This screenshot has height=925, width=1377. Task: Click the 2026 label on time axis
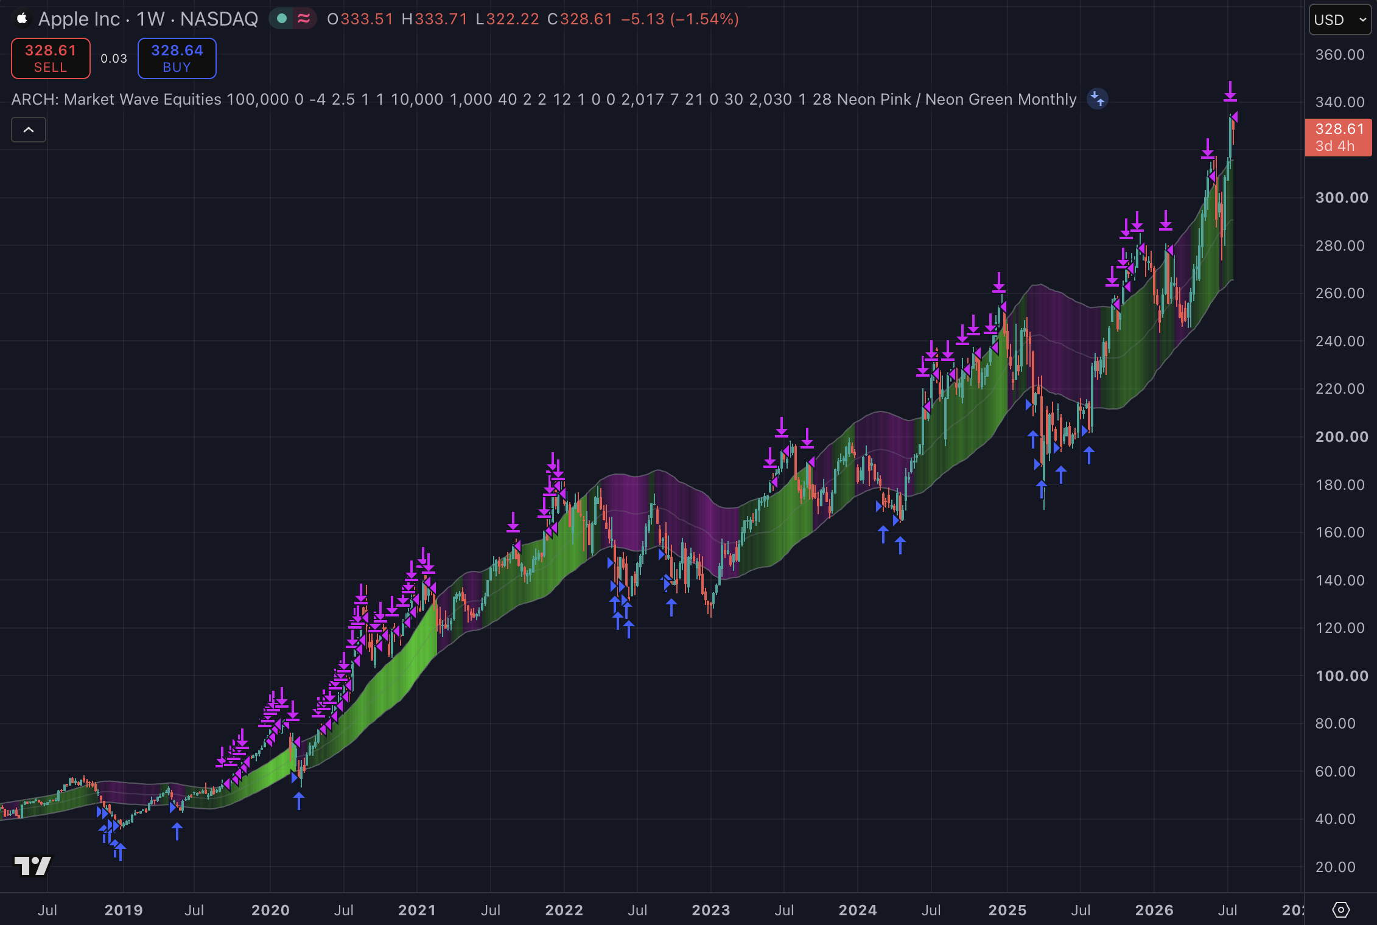click(x=1154, y=910)
